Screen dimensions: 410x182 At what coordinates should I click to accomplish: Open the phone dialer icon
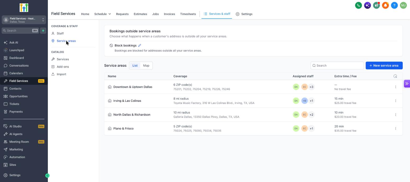click(358, 5)
